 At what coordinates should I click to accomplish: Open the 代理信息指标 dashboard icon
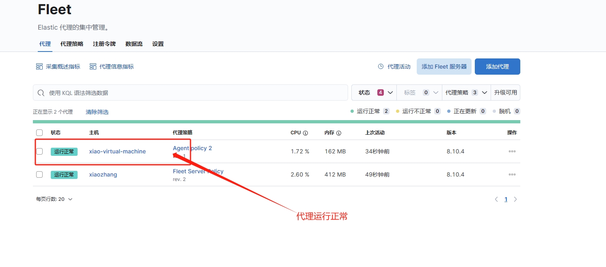tap(93, 67)
